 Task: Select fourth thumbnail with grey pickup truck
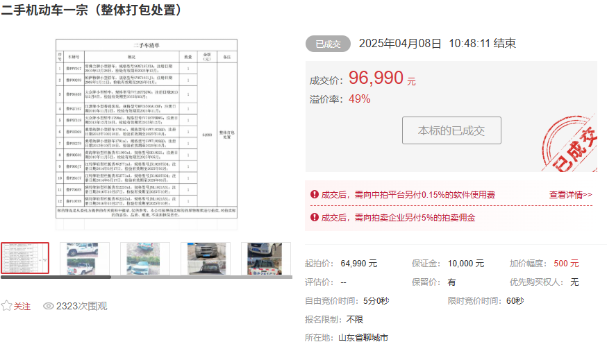coord(206,258)
